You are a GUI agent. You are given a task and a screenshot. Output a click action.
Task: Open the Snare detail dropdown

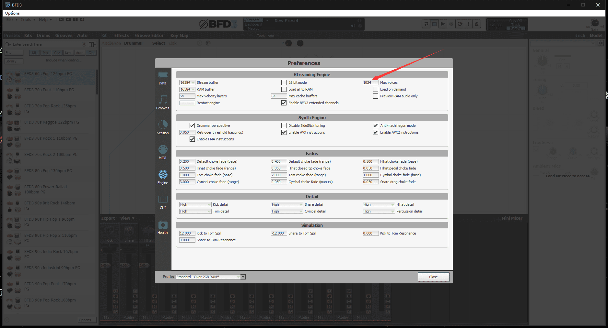click(287, 204)
